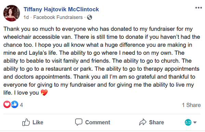Open the Facebook Fundraisers link
This screenshot has width=205, height=132.
pos(58,17)
